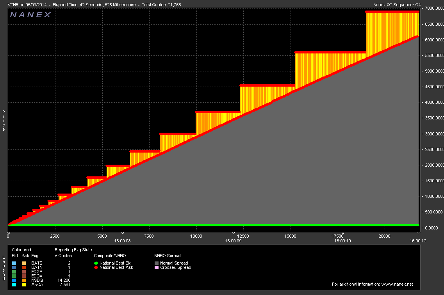This screenshot has height=295, width=444.
Task: Click the Crossed Spread label
Action: coord(176,267)
